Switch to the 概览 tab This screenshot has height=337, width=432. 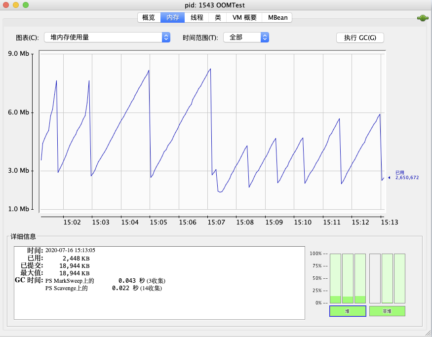click(x=149, y=18)
